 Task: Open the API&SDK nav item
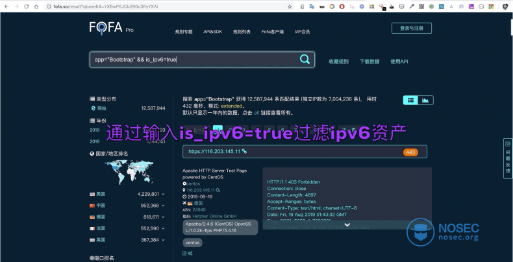click(212, 32)
